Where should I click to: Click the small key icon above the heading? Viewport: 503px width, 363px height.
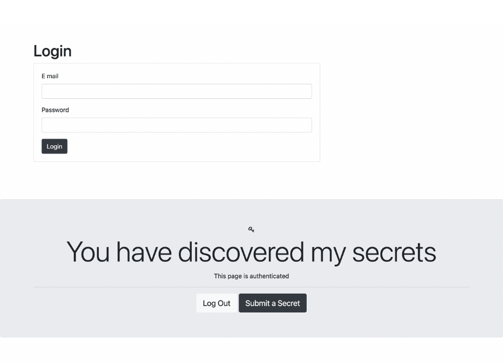click(251, 230)
